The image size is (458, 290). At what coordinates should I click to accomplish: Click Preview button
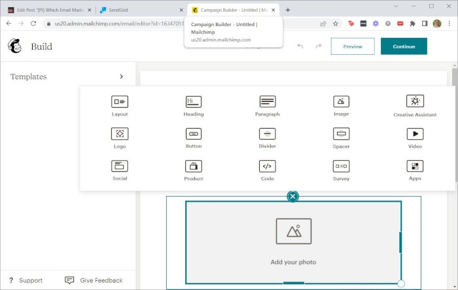point(353,46)
